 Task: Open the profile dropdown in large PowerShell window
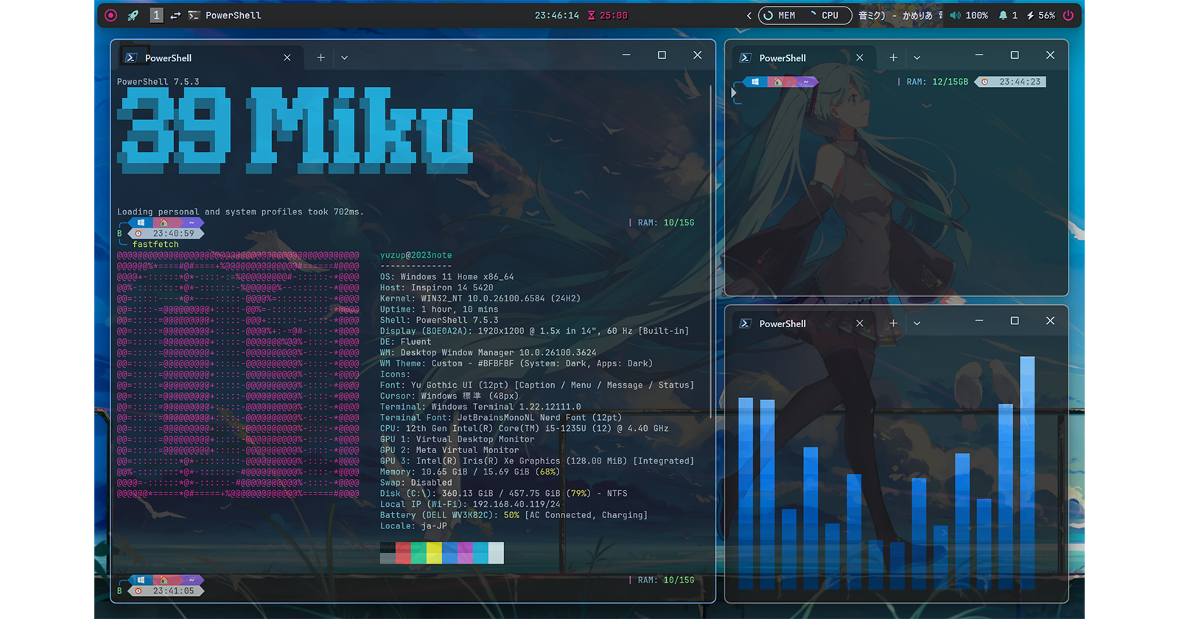tap(344, 57)
